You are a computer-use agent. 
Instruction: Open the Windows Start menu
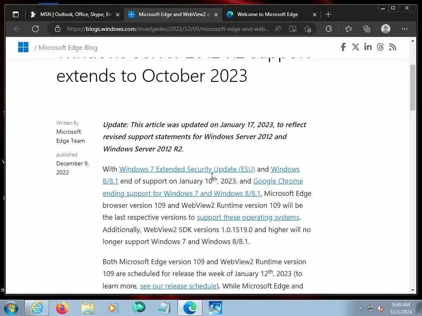[x=11, y=308]
